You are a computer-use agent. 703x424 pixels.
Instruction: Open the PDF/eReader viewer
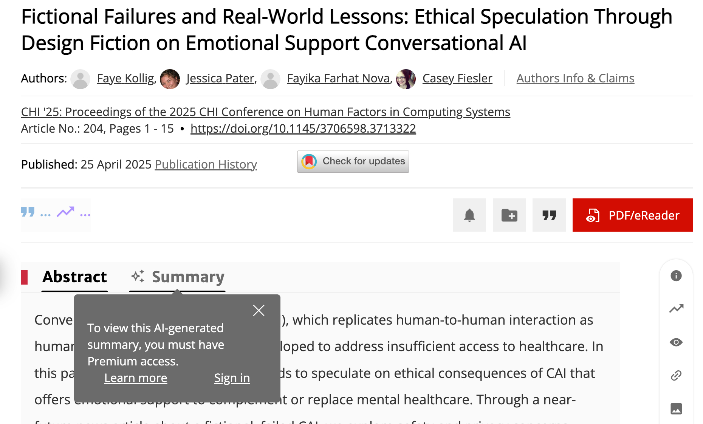[x=632, y=215]
